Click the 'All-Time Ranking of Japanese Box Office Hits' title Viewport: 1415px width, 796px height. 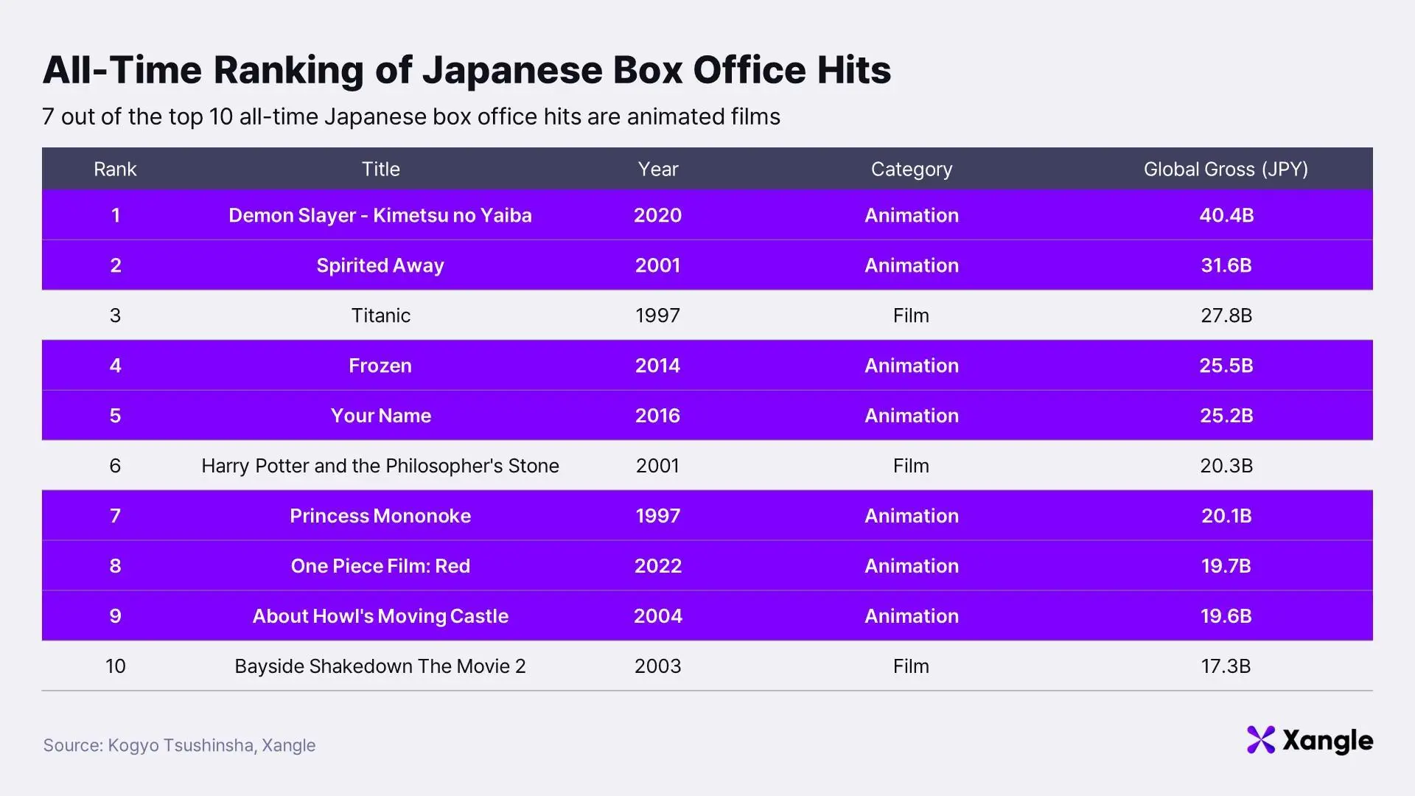pyautogui.click(x=467, y=70)
